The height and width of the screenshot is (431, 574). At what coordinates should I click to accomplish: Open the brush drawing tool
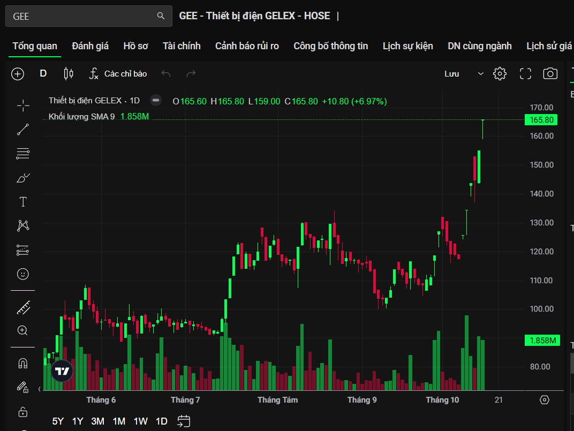pyautogui.click(x=23, y=178)
